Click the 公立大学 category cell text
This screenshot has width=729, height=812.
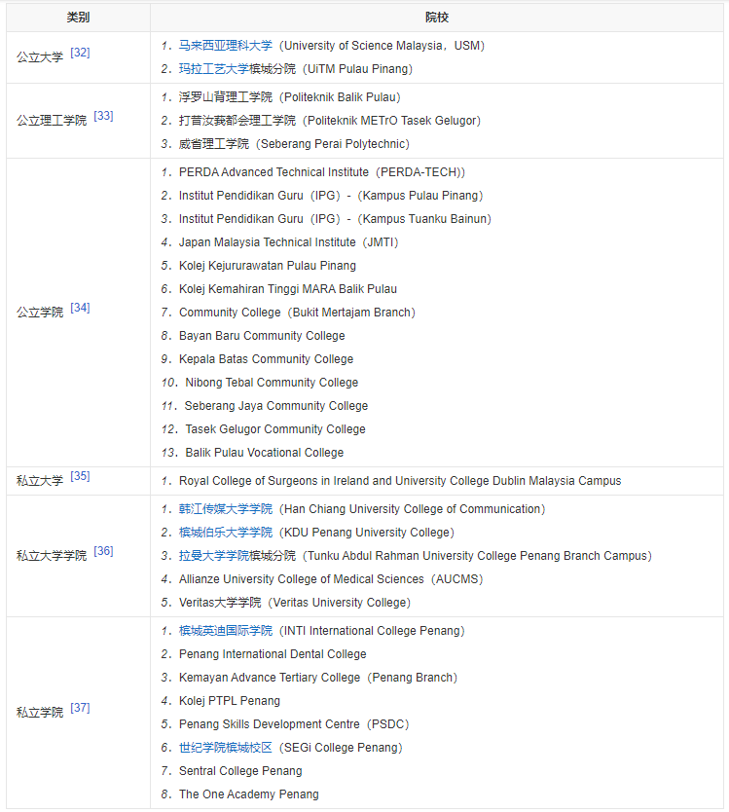[x=40, y=57]
